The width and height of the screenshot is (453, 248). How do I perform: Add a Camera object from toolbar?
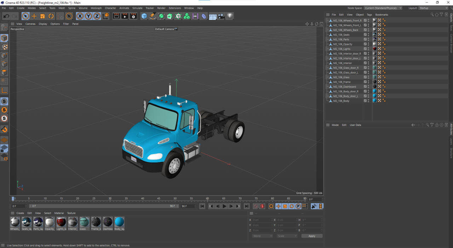point(221,16)
